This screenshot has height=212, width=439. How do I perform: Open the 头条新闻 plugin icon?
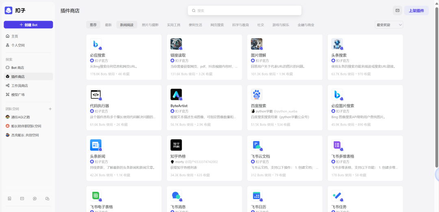(96, 145)
